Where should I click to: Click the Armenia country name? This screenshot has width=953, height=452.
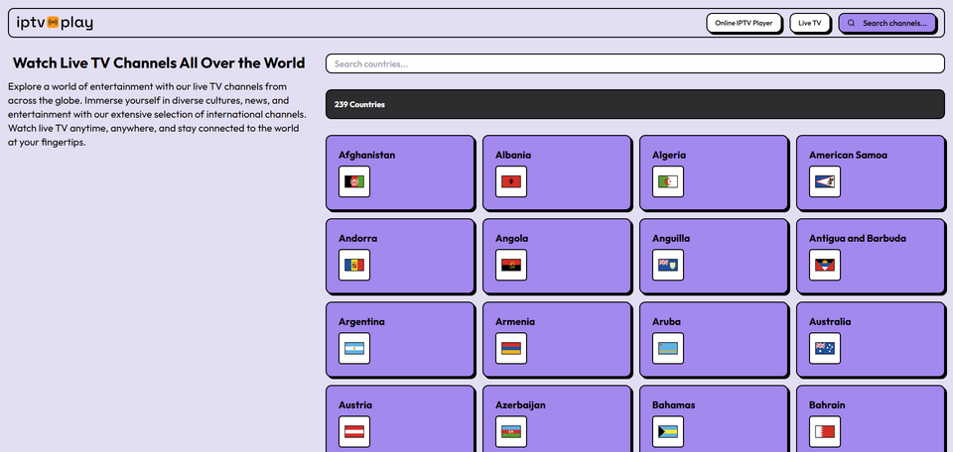click(515, 321)
